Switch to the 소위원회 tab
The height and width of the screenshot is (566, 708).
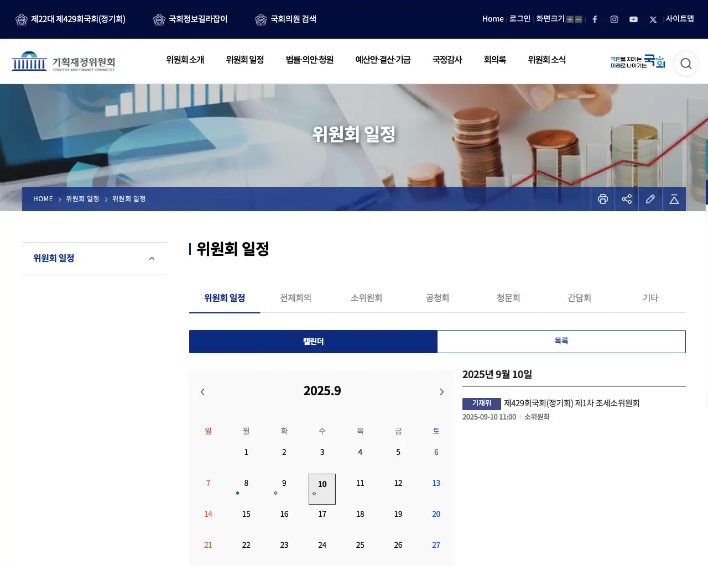[366, 298]
